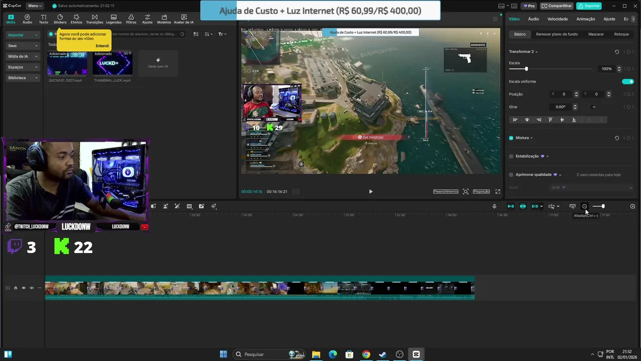The height and width of the screenshot is (361, 641).
Task: Uncheck the Mistura checkbox
Action: pyautogui.click(x=511, y=138)
